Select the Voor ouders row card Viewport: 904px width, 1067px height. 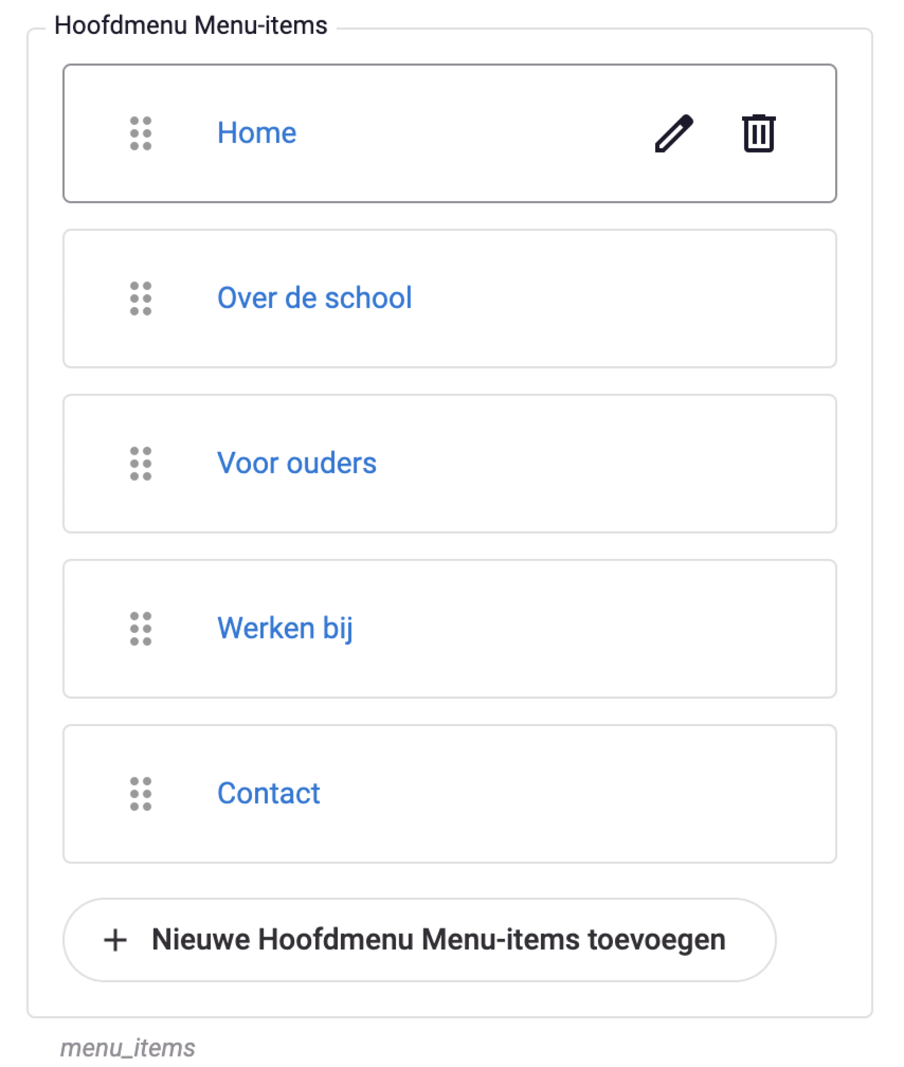click(x=450, y=463)
